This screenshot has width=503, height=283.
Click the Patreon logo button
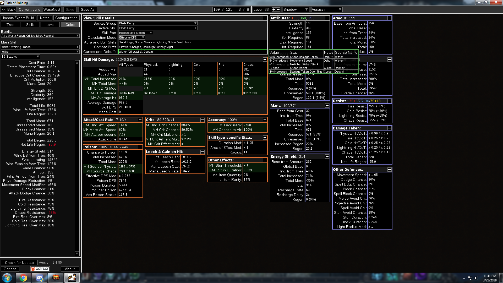tap(40, 269)
